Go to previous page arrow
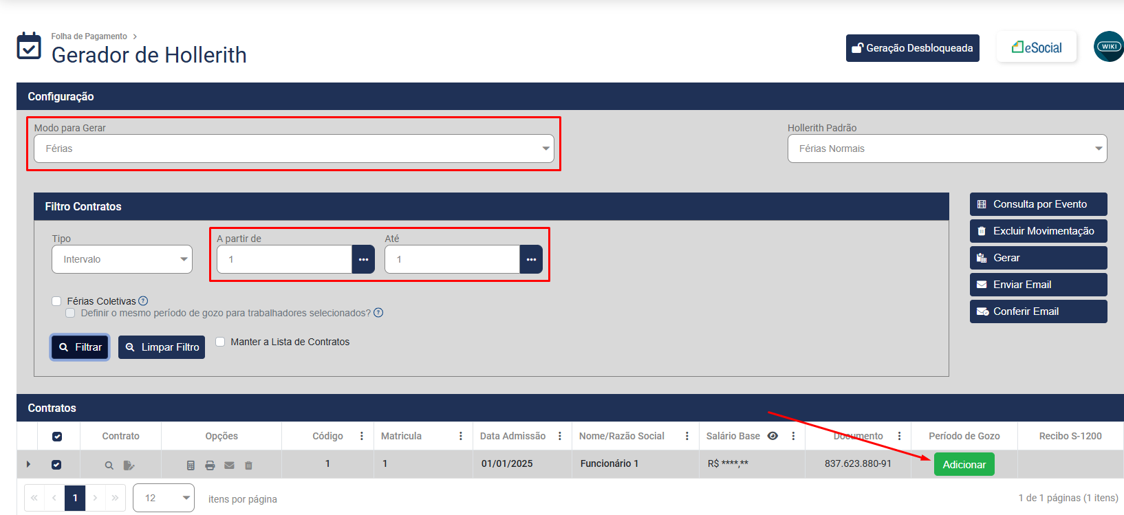Screen dimensions: 1124x515 coord(54,498)
